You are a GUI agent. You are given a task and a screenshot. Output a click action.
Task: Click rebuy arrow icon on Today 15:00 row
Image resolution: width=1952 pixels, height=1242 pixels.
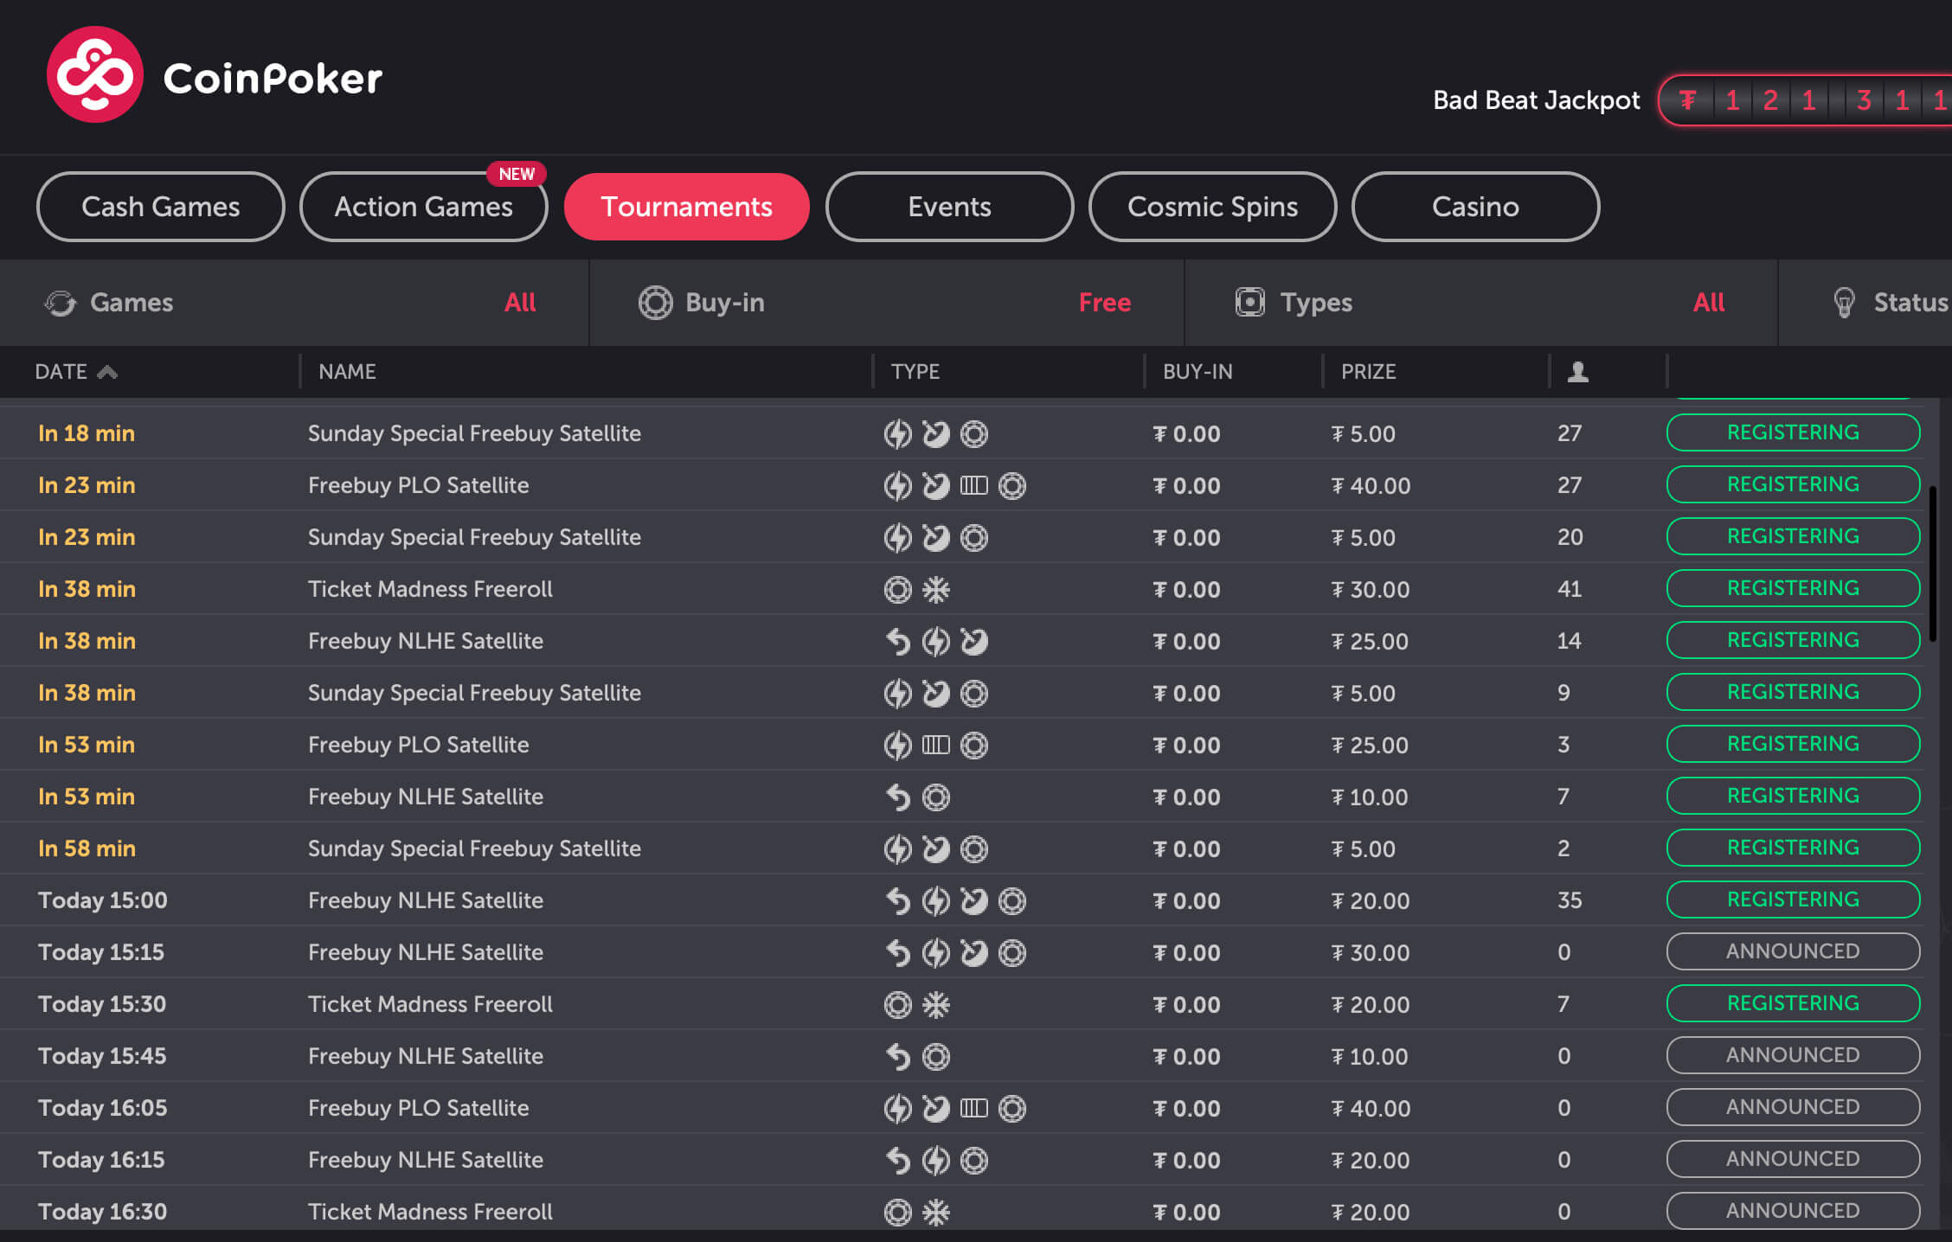898,901
